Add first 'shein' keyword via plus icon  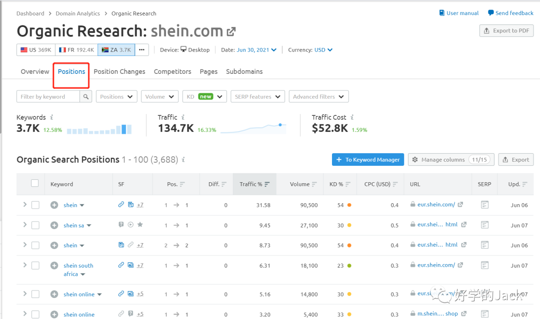[54, 205]
